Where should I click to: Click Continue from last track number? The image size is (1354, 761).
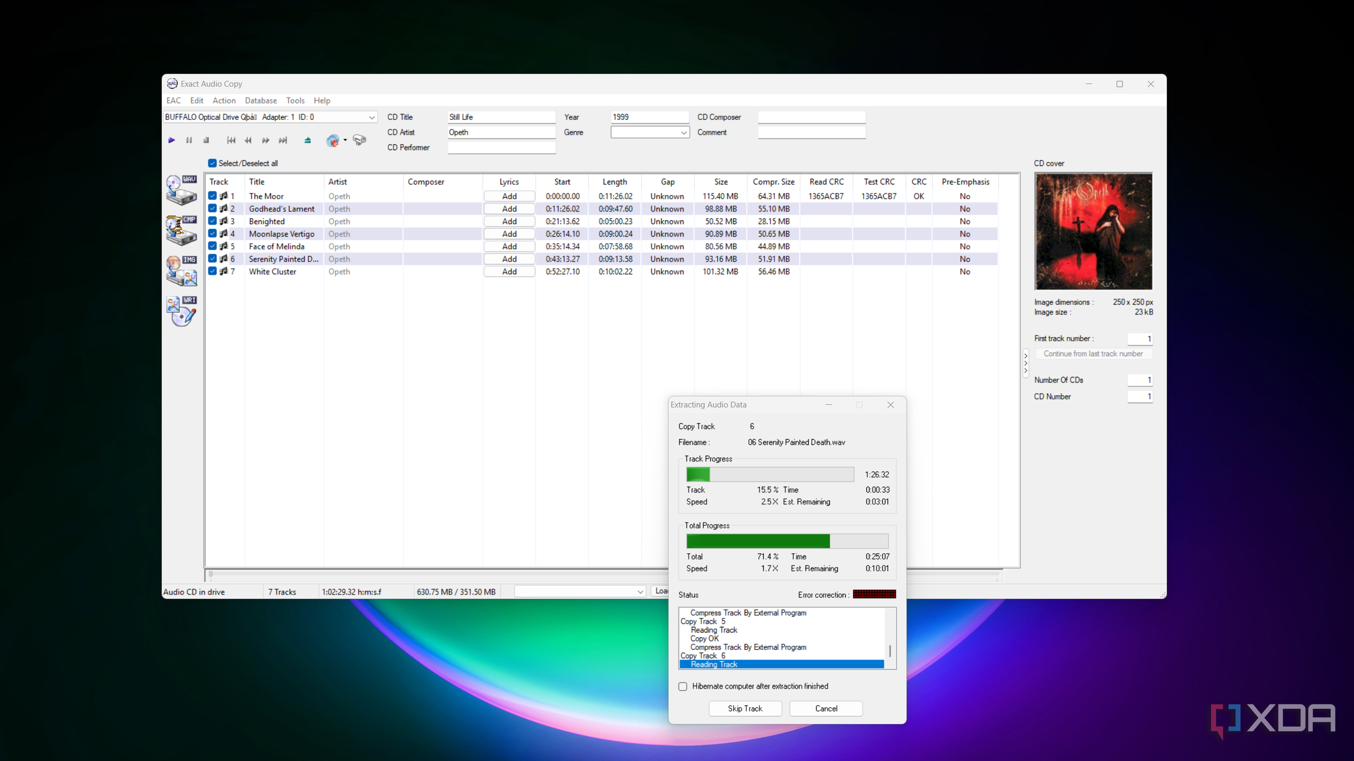click(1093, 354)
